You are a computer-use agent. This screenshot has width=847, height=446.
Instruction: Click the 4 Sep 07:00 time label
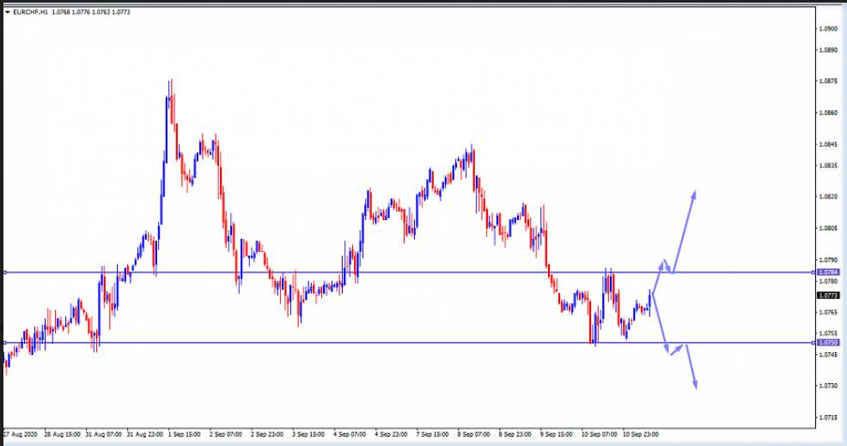(350, 434)
